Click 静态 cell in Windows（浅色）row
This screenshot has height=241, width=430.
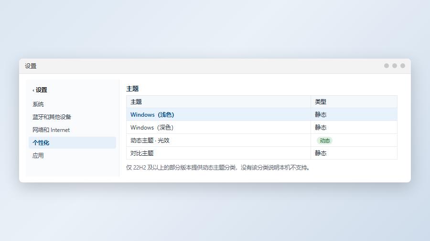tap(354, 114)
